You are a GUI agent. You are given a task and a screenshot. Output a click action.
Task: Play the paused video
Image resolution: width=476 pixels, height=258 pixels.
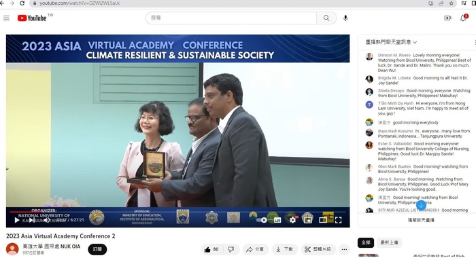17,220
